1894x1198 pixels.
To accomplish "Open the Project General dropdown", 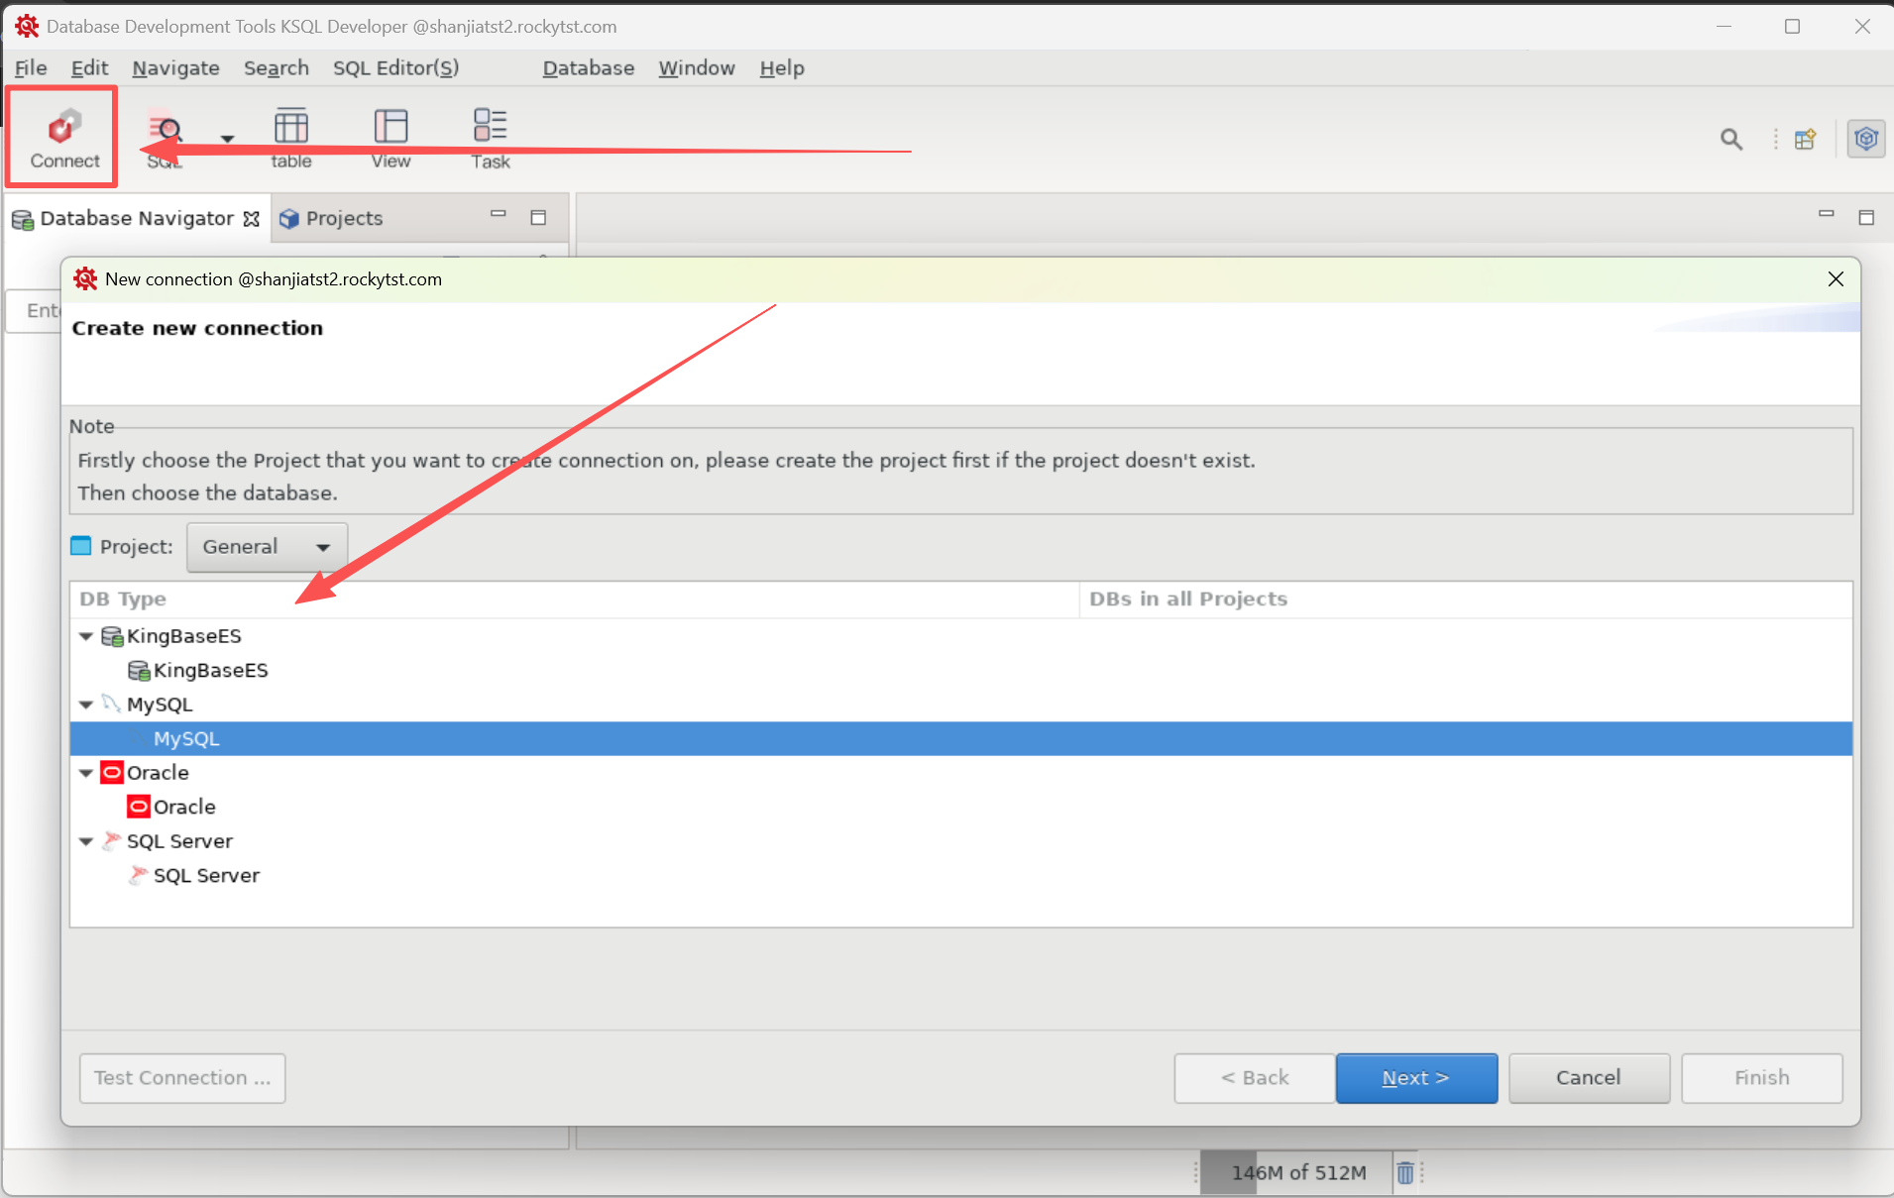I will tap(267, 547).
